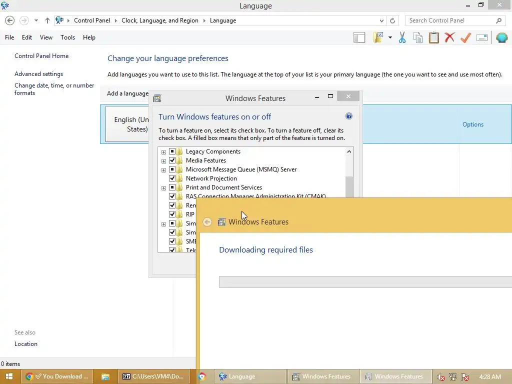512x384 pixels.
Task: Click the Properties toolbar icon
Action: (482, 37)
